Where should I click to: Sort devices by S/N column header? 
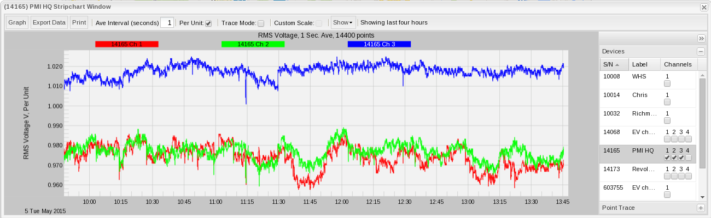pos(613,64)
